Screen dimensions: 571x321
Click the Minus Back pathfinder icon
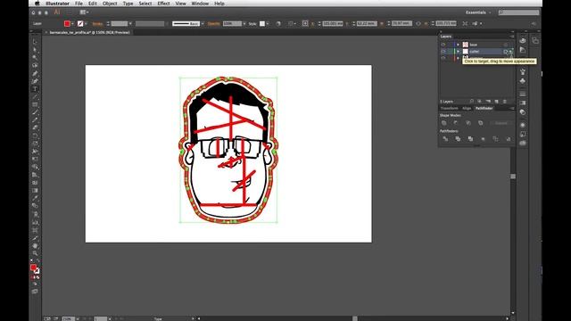(x=508, y=139)
